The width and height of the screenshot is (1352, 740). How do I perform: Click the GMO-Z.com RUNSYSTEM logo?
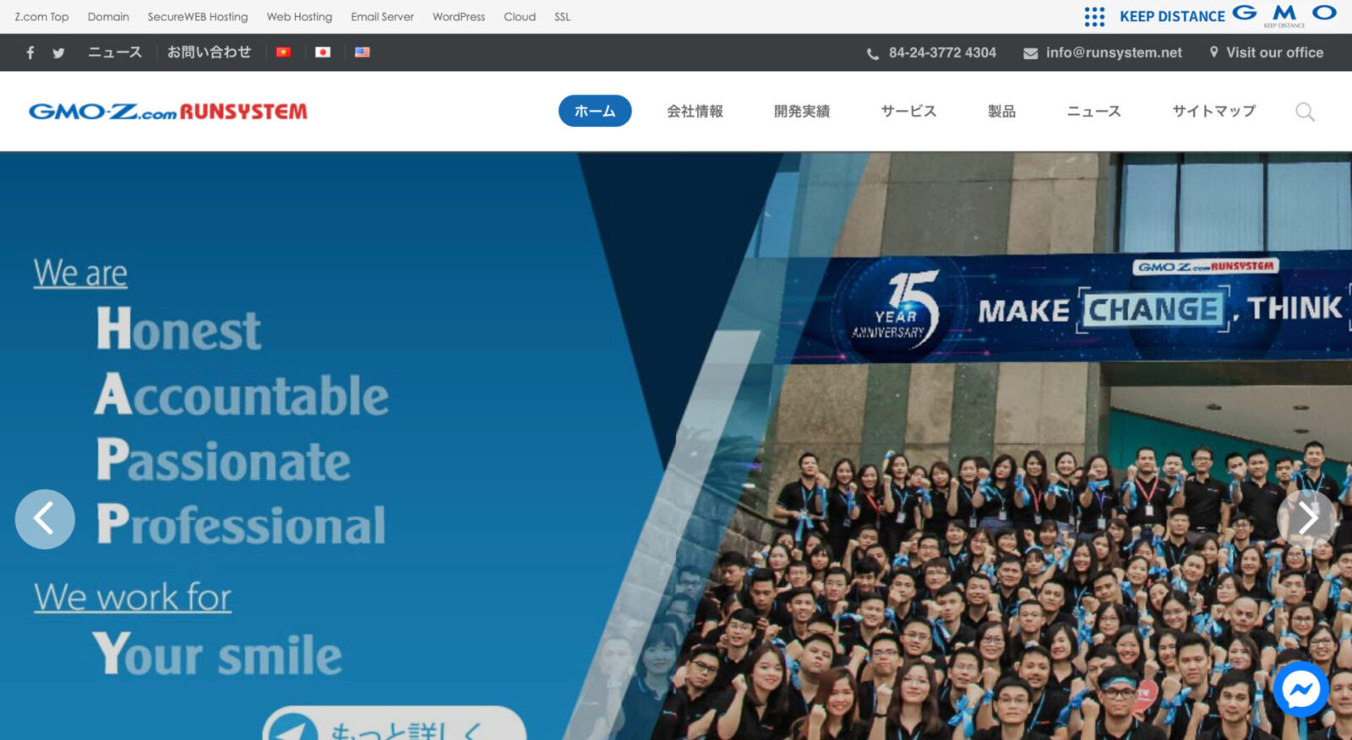168,112
